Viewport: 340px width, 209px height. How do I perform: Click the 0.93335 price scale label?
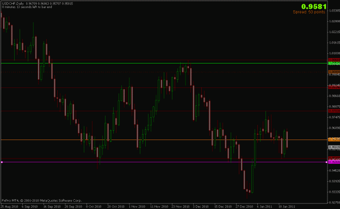click(335, 192)
